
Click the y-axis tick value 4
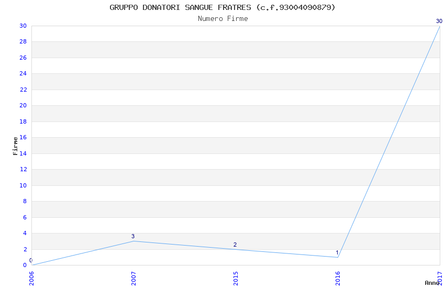(25, 233)
